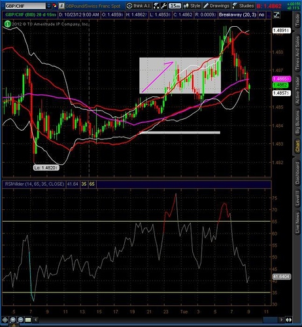
Task: Open the Big Buttons side tab
Action: 297,122
